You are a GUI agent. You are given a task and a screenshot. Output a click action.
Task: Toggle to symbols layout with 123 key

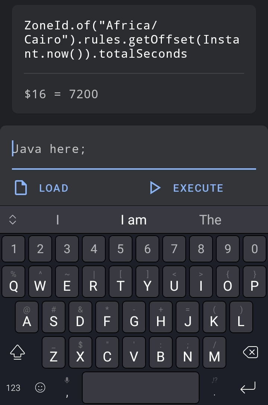pos(13,388)
